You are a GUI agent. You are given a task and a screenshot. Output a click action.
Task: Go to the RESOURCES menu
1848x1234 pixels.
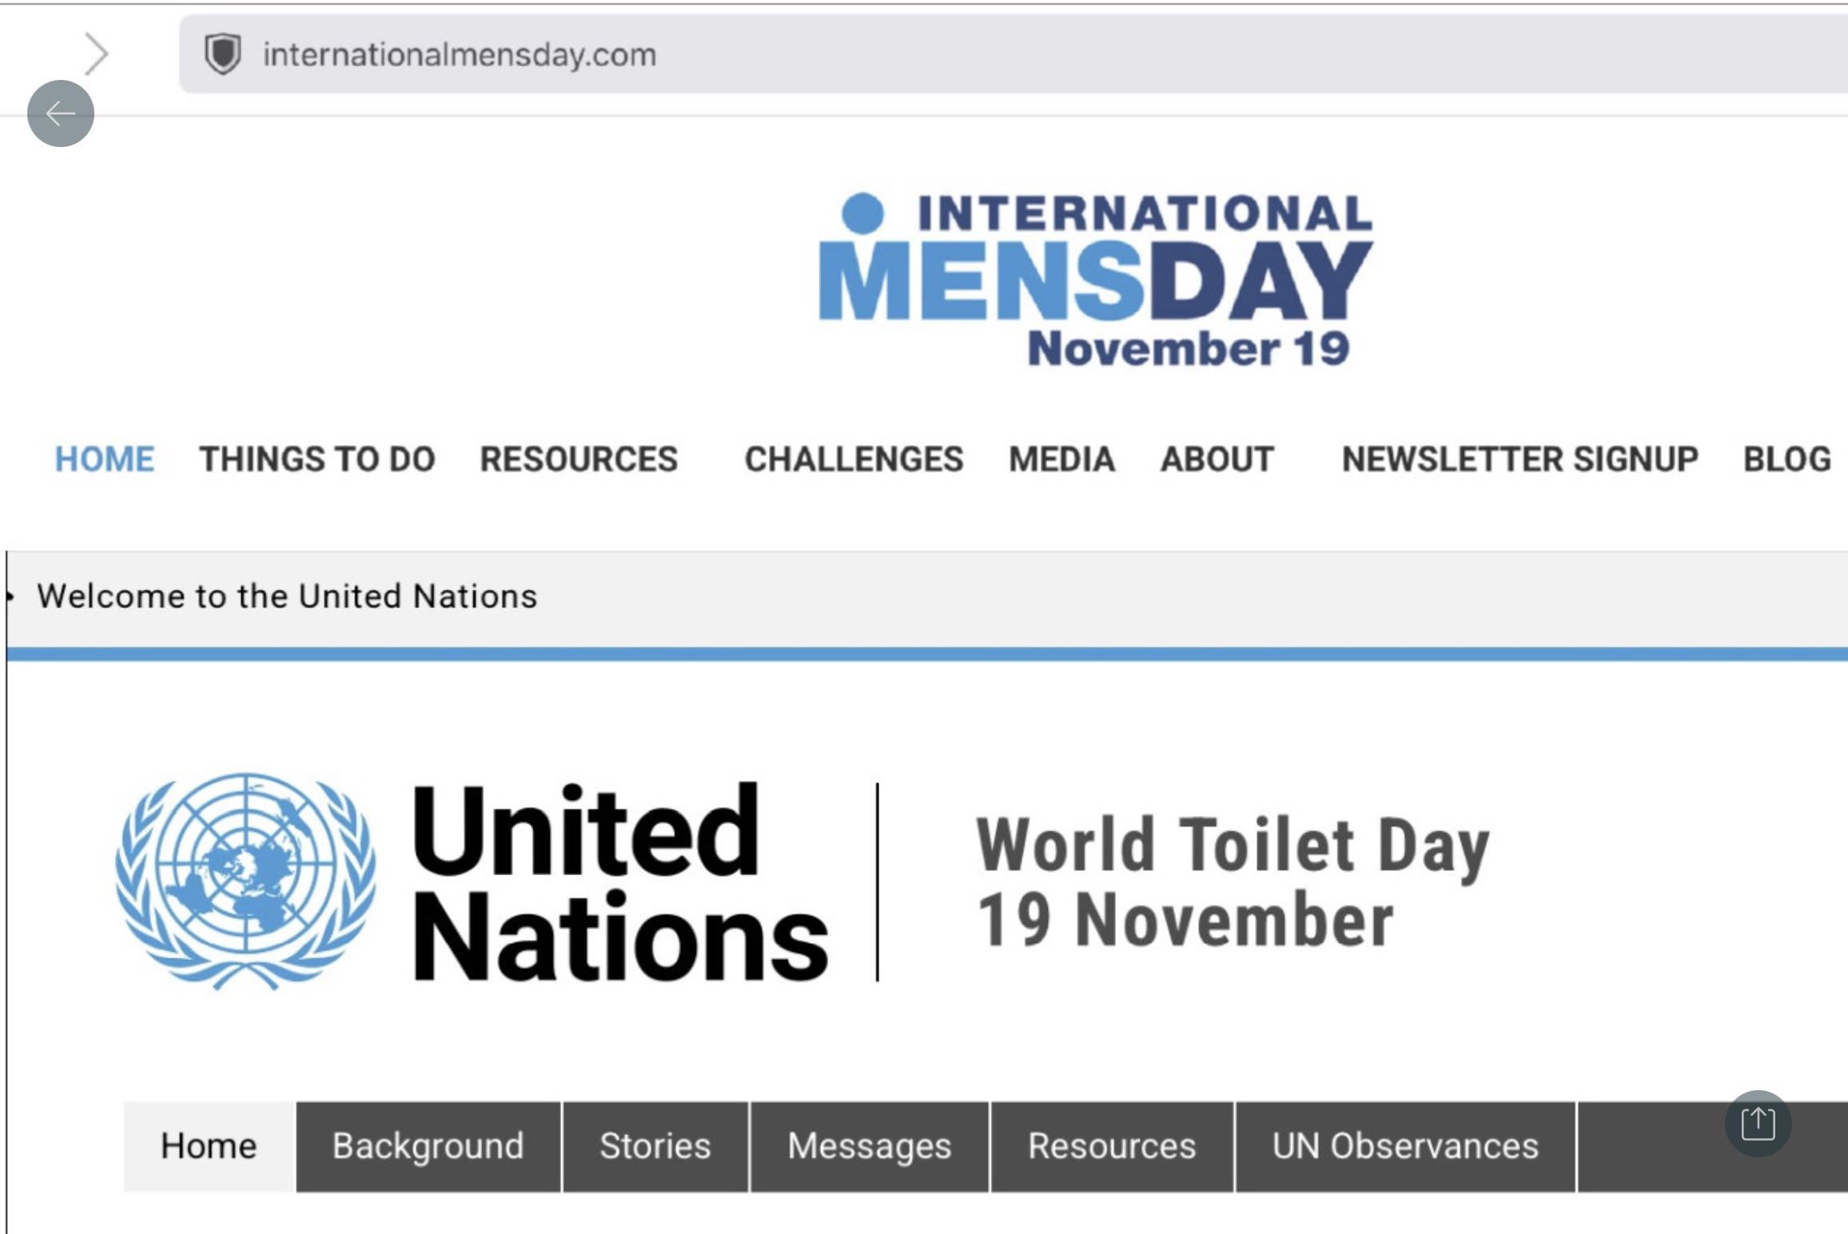coord(579,460)
